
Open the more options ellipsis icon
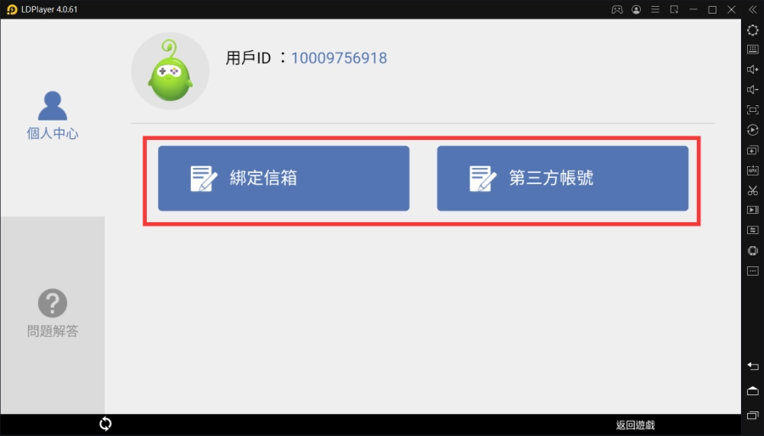(x=752, y=271)
